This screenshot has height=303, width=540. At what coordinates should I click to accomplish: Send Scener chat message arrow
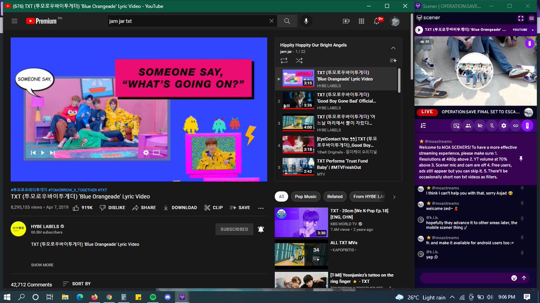click(524, 278)
